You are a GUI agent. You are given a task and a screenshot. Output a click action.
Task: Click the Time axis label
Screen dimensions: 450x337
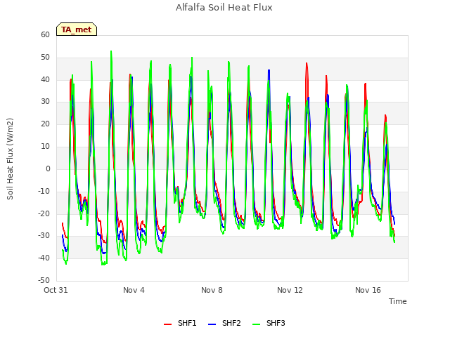(x=398, y=301)
